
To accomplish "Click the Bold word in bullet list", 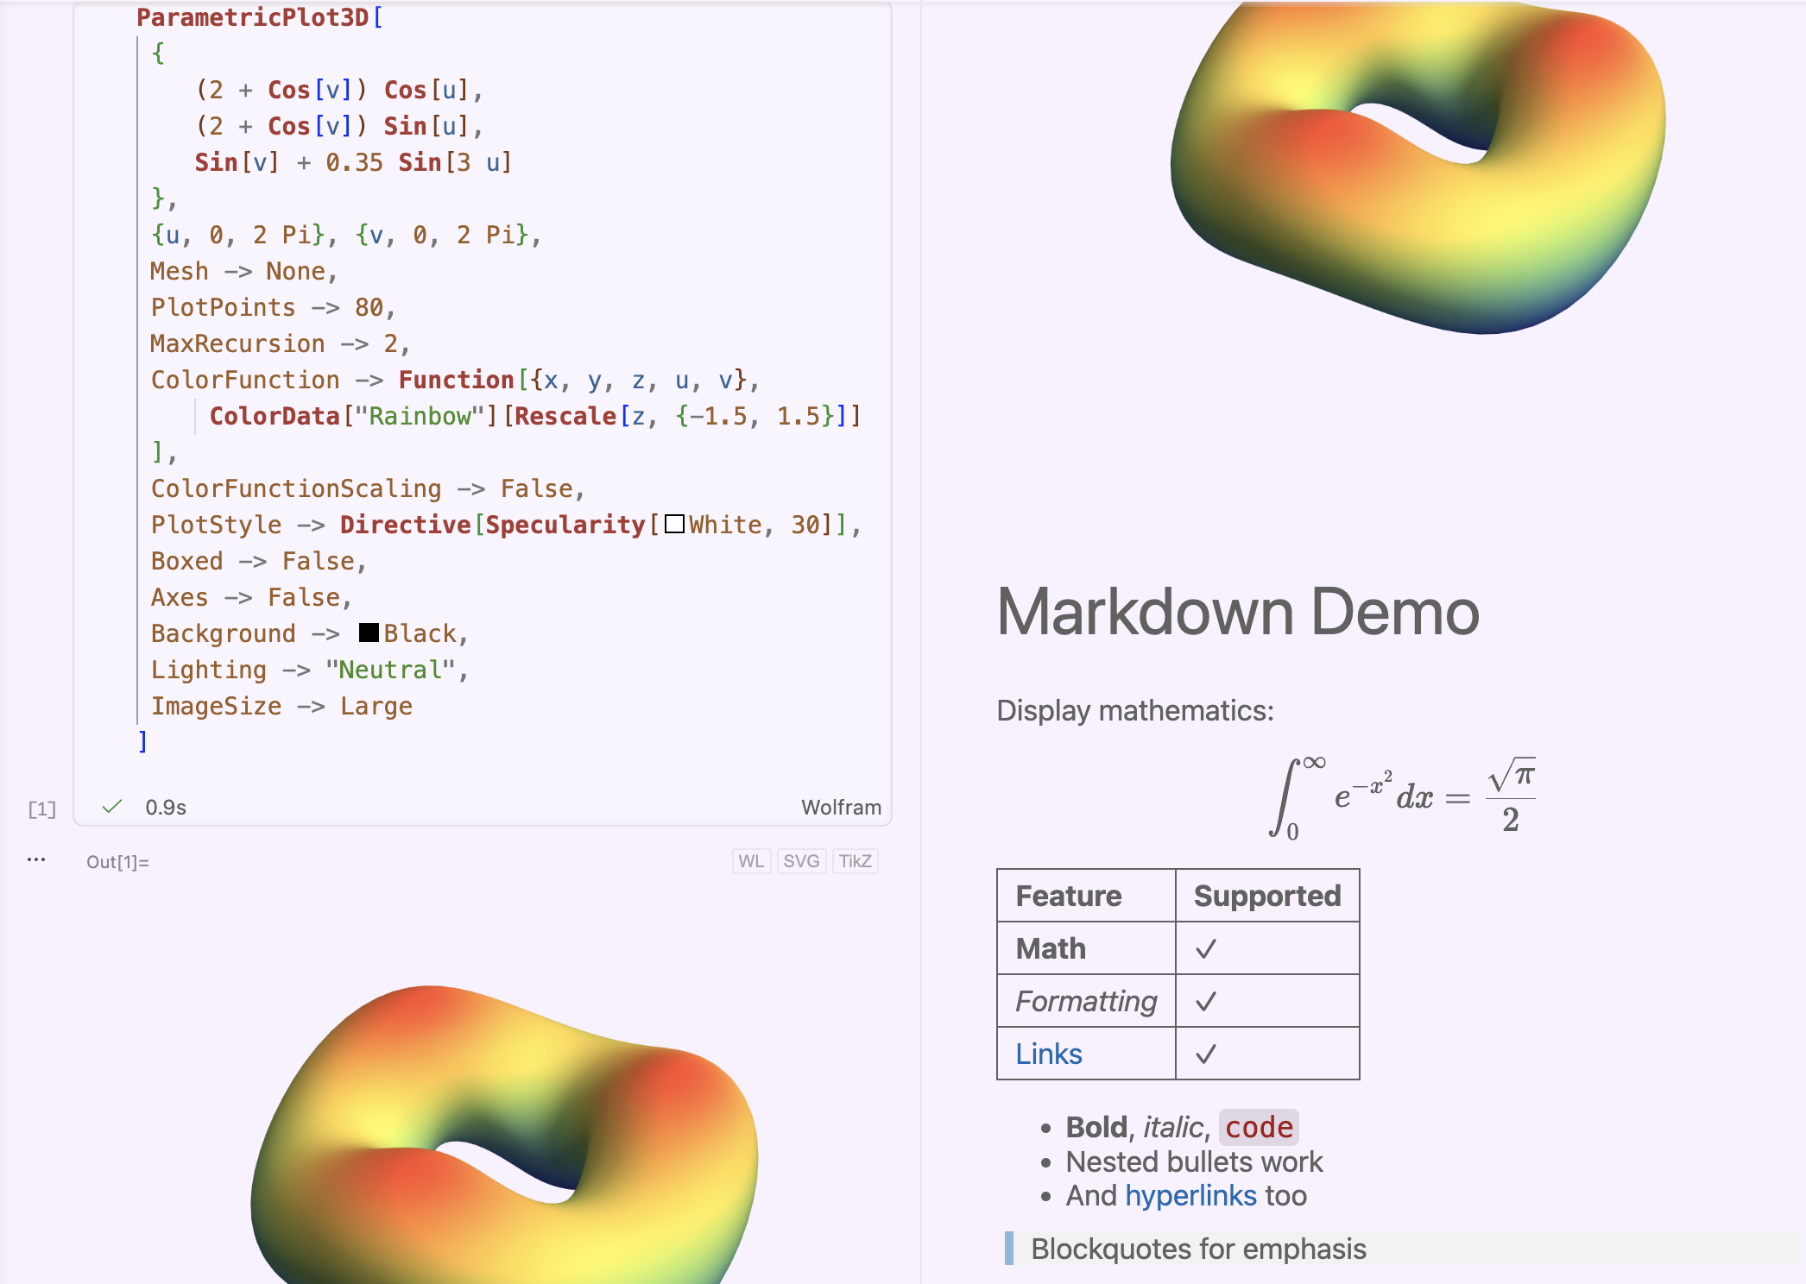I will tap(1096, 1127).
